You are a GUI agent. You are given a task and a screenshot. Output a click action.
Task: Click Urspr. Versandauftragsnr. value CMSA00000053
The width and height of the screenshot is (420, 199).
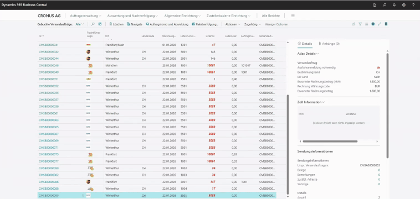370,165
